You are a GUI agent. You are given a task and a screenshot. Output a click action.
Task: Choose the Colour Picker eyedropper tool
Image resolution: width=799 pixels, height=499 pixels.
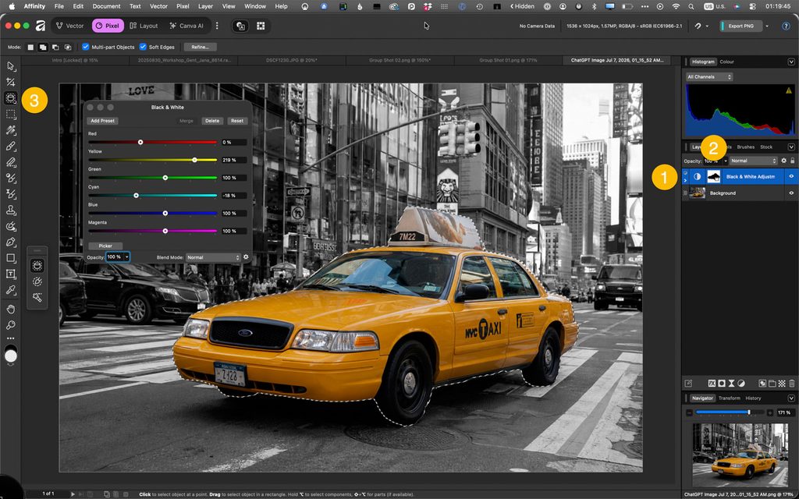11,290
